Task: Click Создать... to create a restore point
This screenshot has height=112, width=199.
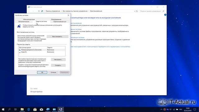Action: click(x=58, y=65)
